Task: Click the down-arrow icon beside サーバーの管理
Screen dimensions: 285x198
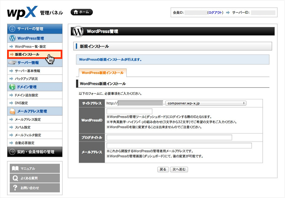Action: coord(12,29)
